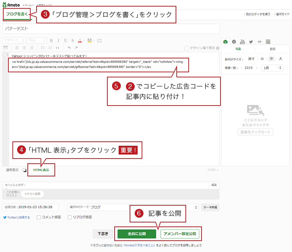Click the undo arrow icon
The image size is (292, 252).
point(69,47)
